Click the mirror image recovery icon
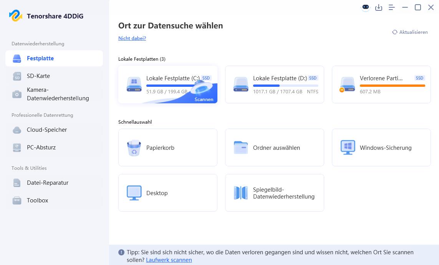439x265 pixels. (x=241, y=193)
